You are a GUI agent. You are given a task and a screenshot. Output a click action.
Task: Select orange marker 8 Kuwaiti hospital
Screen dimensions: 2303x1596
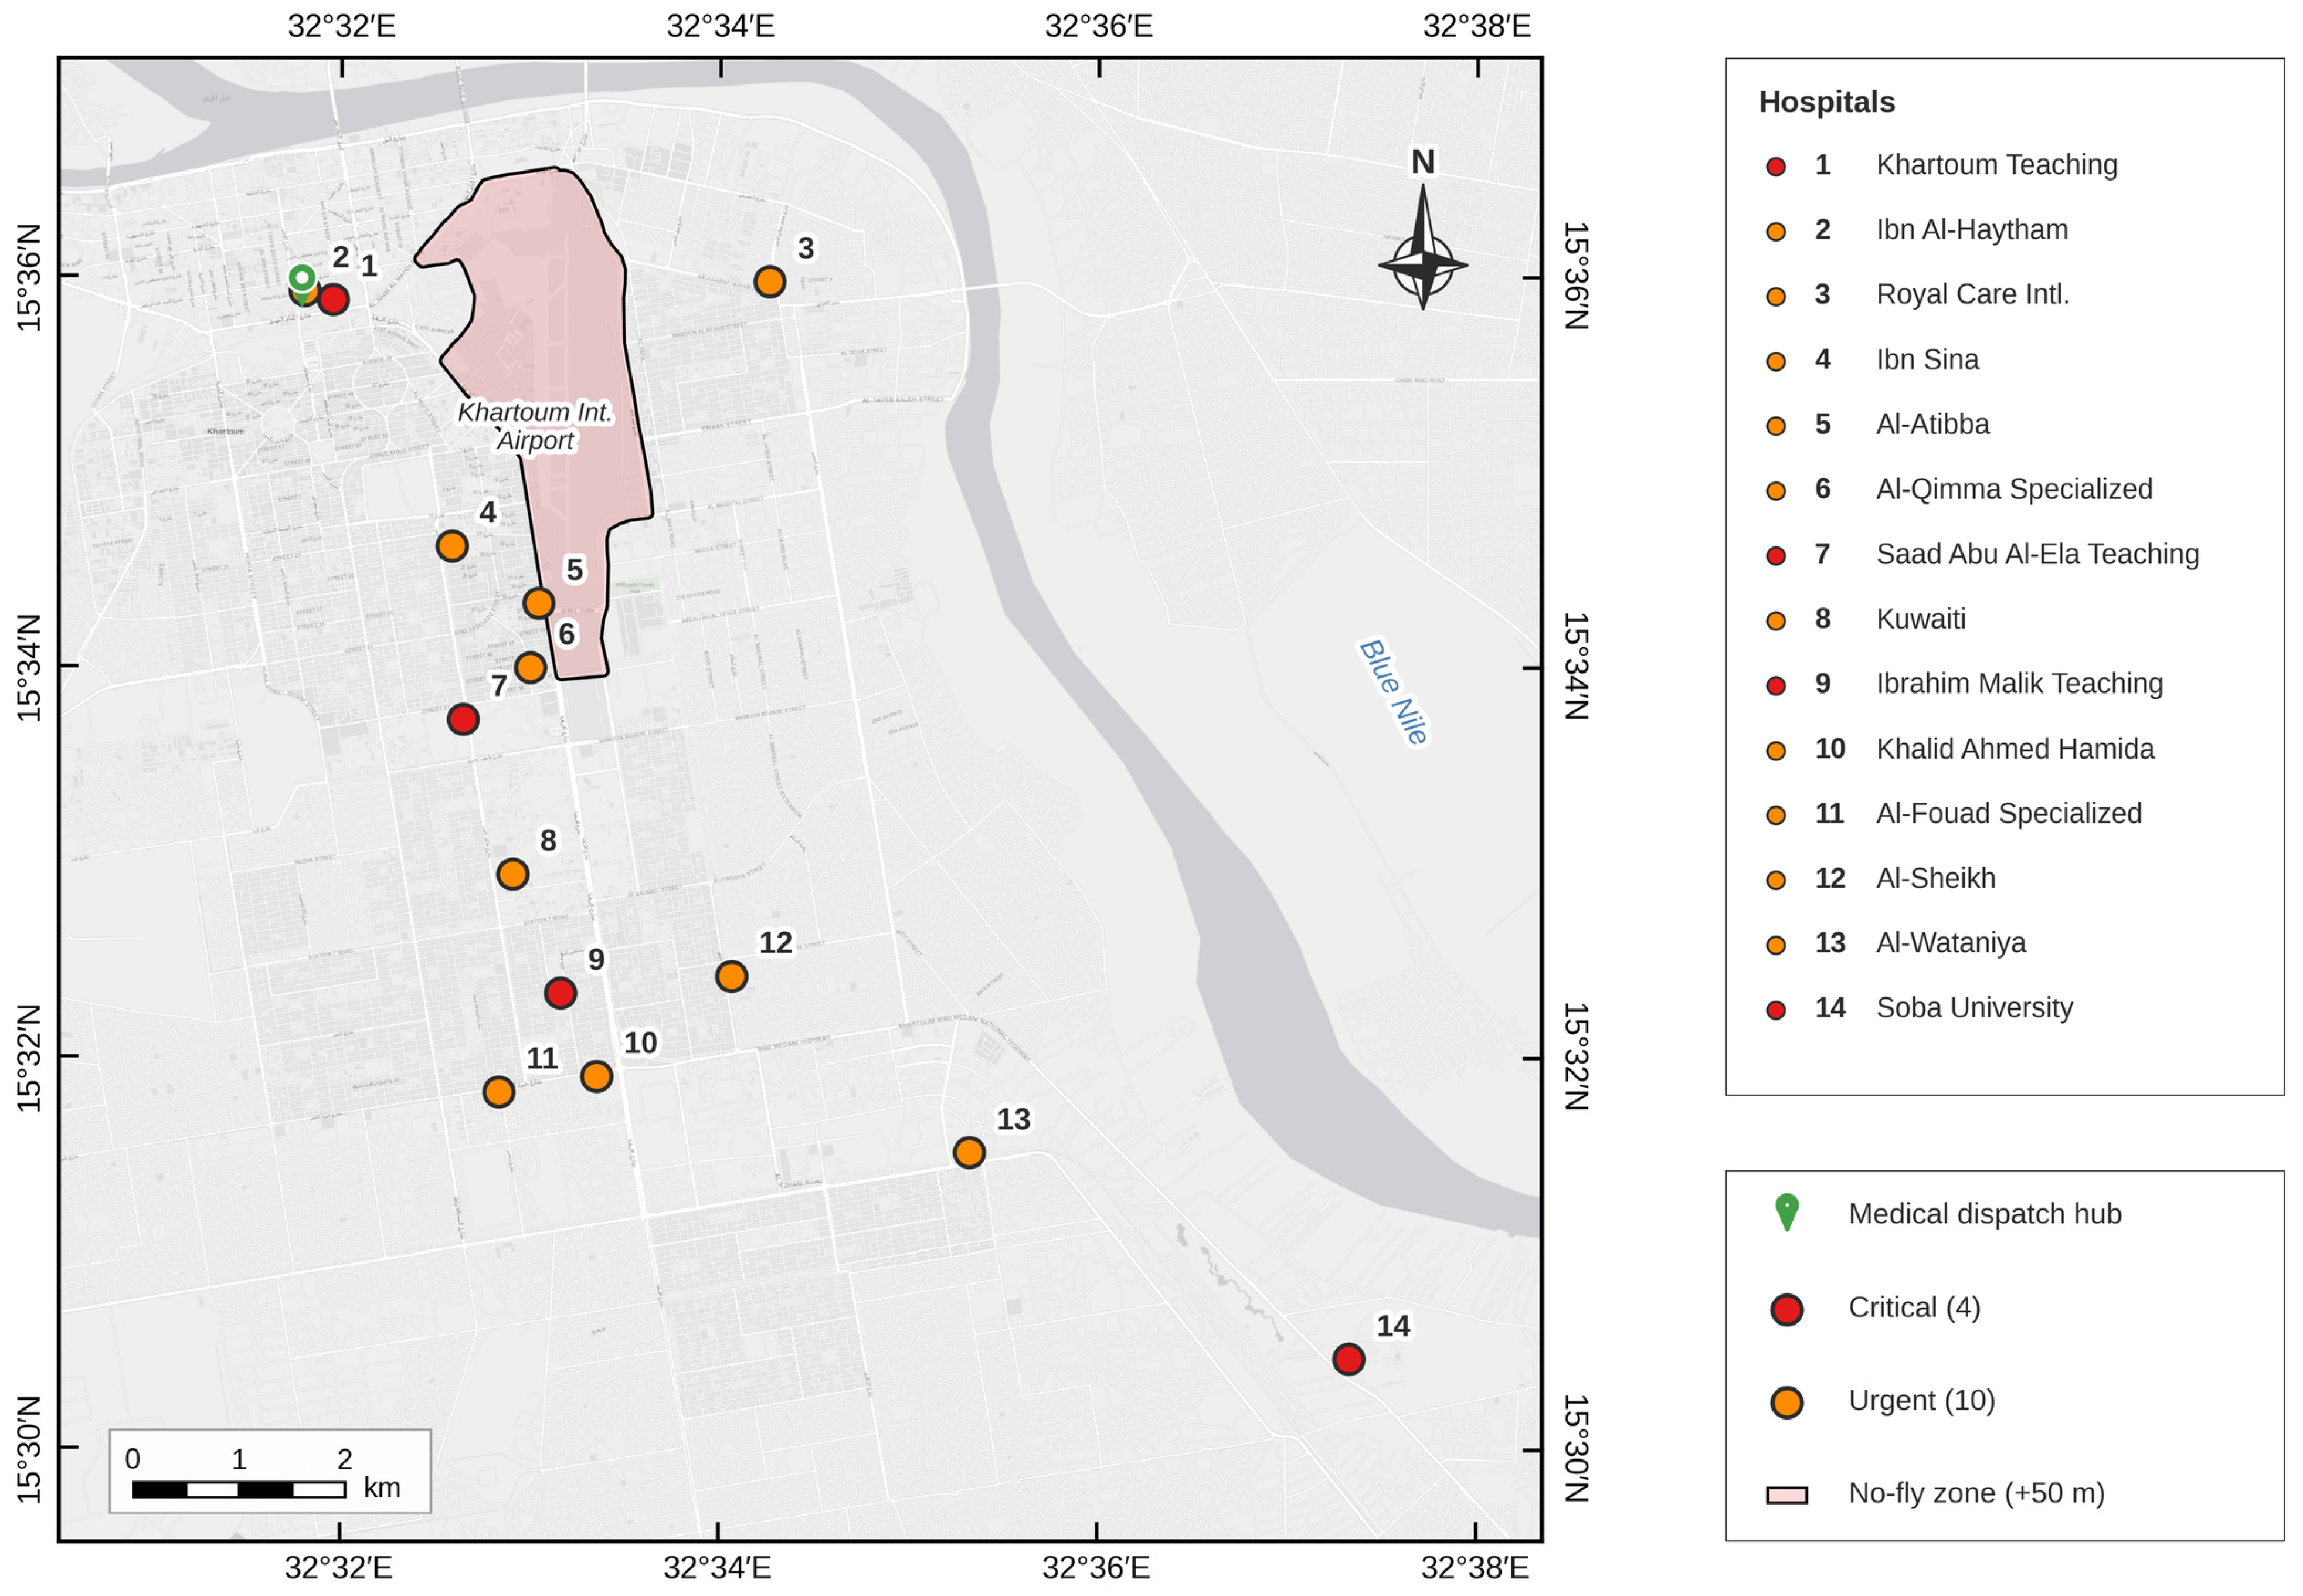[513, 874]
